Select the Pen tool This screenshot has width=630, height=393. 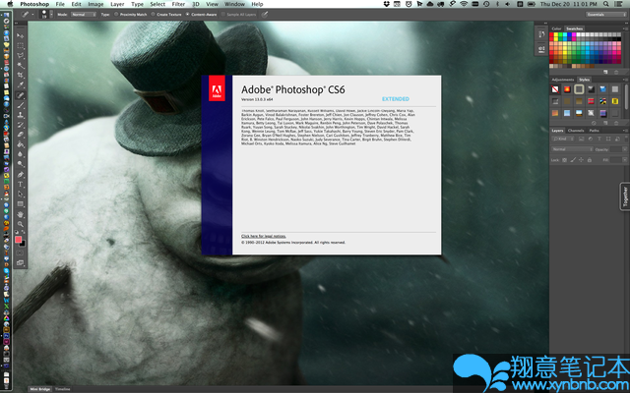(20, 175)
